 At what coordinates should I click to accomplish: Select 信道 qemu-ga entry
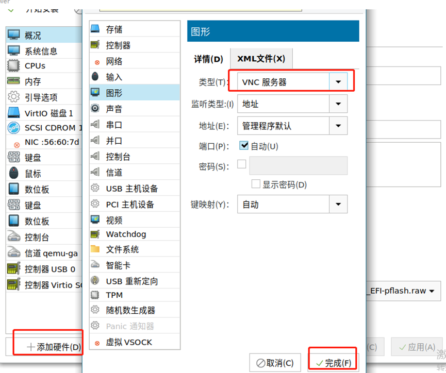tap(44, 253)
